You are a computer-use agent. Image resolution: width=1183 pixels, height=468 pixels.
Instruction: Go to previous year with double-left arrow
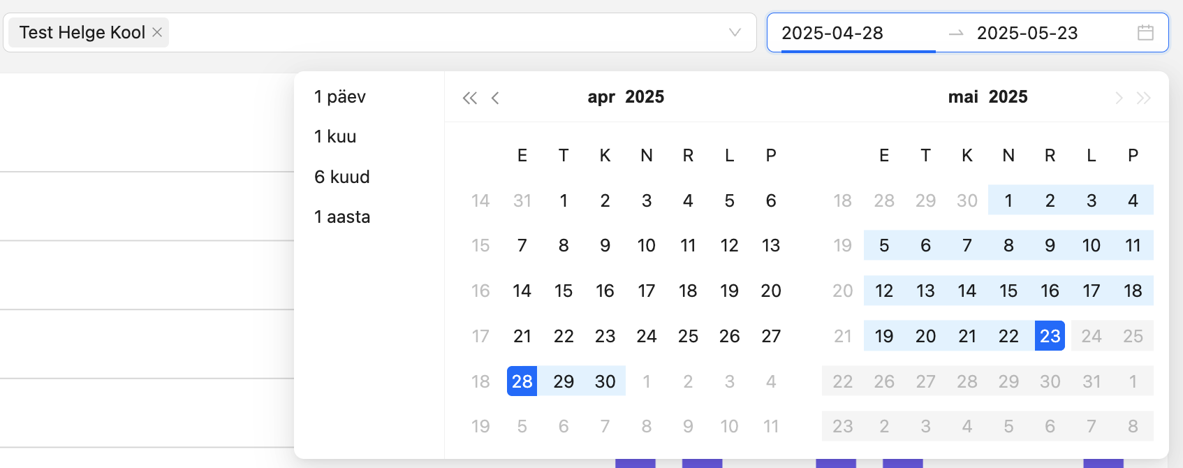click(x=470, y=98)
